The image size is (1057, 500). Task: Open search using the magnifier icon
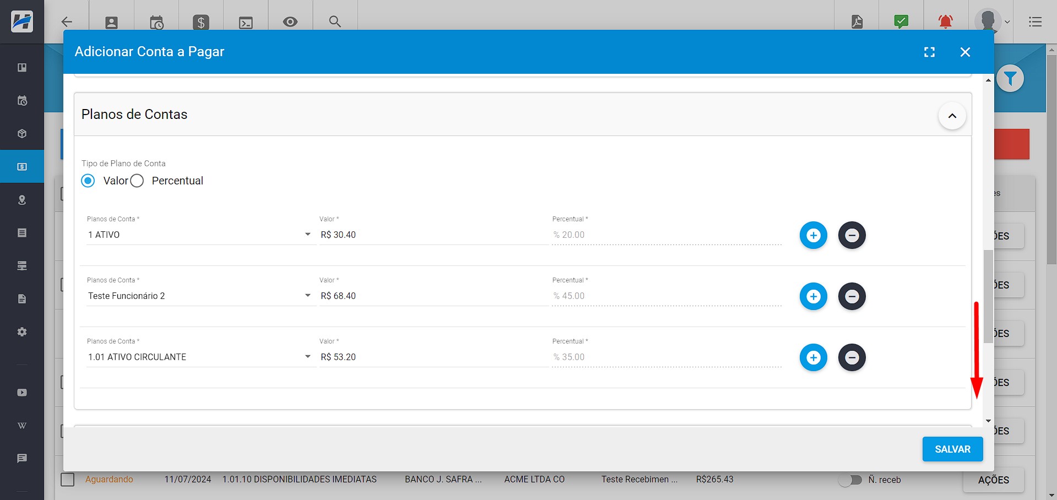tap(335, 22)
